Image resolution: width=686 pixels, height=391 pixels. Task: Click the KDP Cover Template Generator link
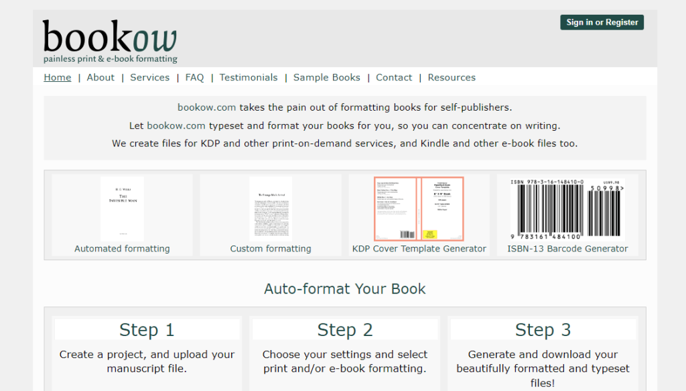pos(419,249)
